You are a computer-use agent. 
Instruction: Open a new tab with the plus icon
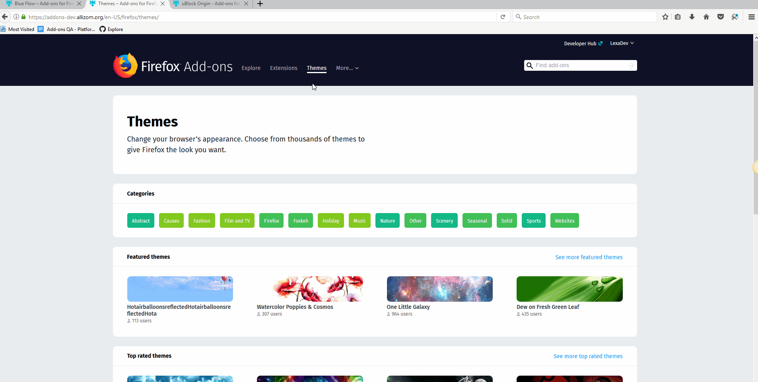click(x=260, y=4)
